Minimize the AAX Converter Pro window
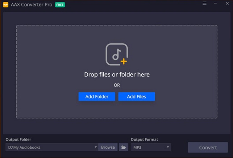This screenshot has height=158, width=233. pos(215,3)
